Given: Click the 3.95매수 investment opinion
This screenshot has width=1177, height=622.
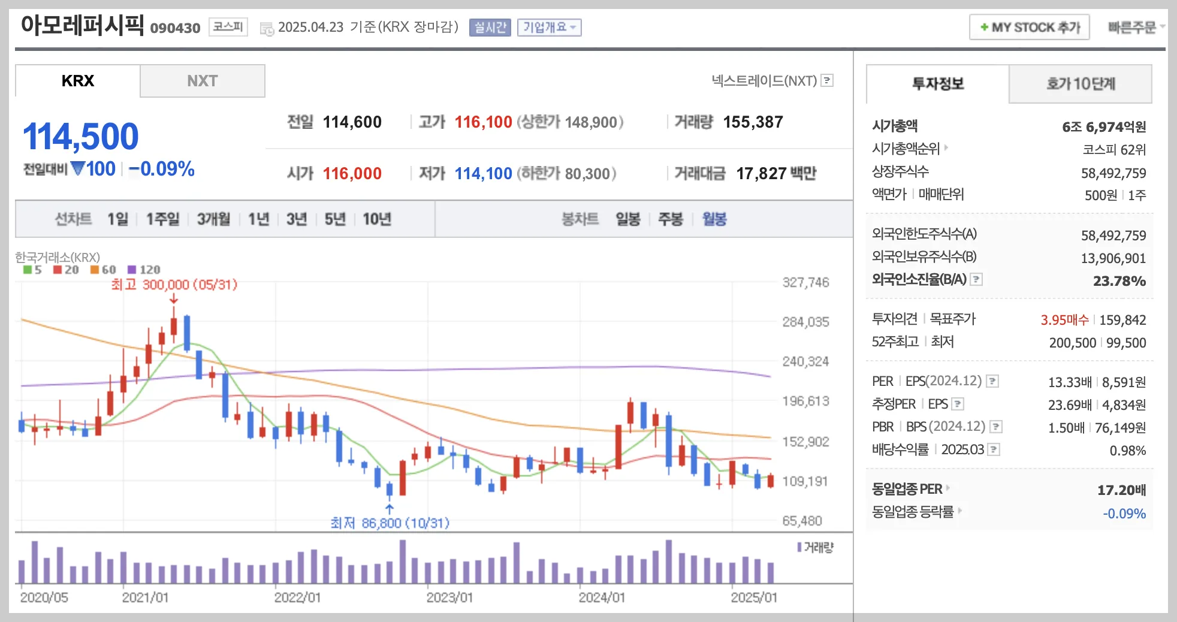Looking at the screenshot, I should coord(1065,320).
